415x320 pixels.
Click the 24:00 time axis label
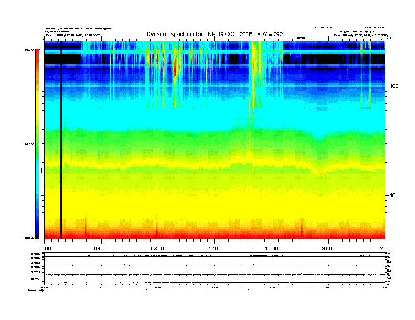click(385, 249)
